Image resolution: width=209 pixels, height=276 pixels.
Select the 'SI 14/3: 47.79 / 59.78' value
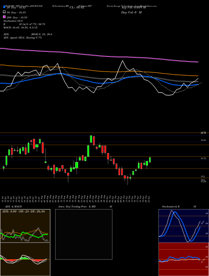point(32,24)
